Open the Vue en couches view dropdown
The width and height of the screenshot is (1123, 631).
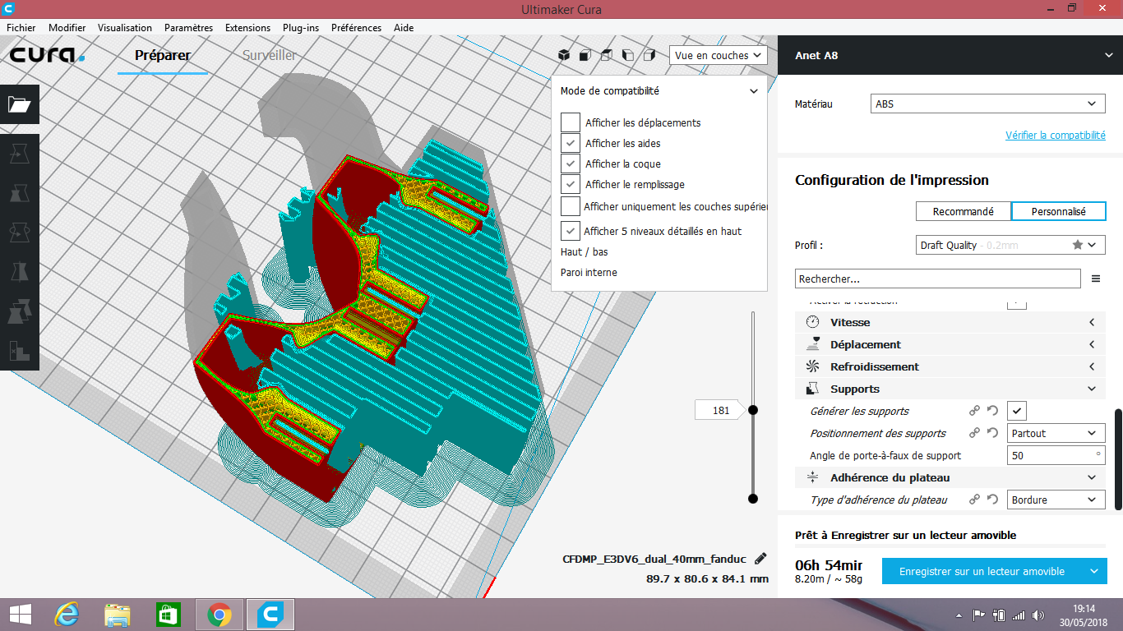pyautogui.click(x=719, y=55)
